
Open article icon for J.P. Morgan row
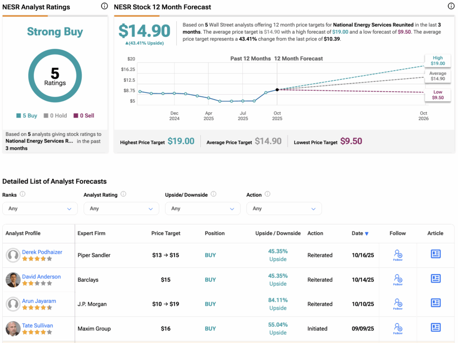point(436,303)
